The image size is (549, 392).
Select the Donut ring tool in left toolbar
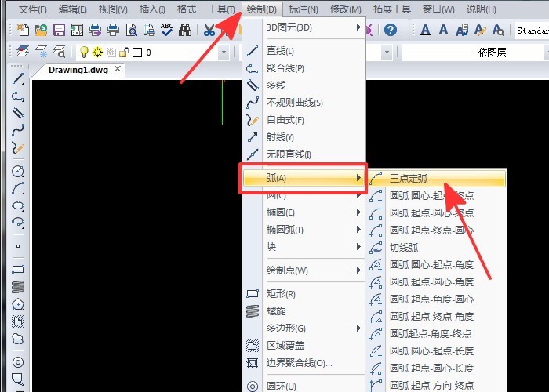point(18,362)
